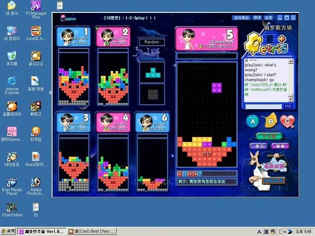This screenshot has height=236, width=315.
Task: Click the chat line 'champloopk> go'
Action: click(259, 80)
